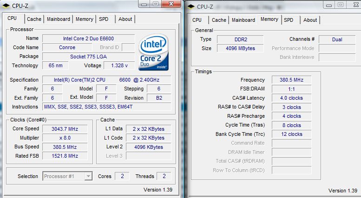Open the Processor #1 selection dropdown
The width and height of the screenshot is (361, 198).
[68, 176]
